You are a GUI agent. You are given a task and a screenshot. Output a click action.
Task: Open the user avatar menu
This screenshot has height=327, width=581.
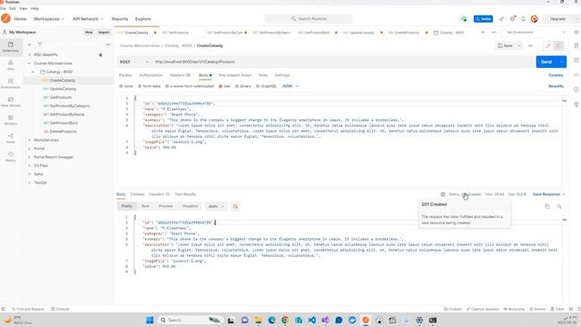point(535,19)
